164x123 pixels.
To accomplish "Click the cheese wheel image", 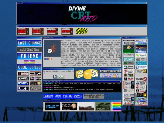I will click(87, 74).
